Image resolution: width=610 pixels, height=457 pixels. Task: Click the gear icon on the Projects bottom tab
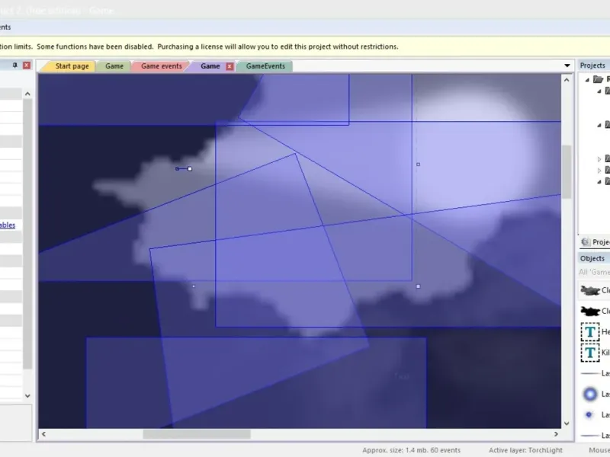pyautogui.click(x=586, y=242)
